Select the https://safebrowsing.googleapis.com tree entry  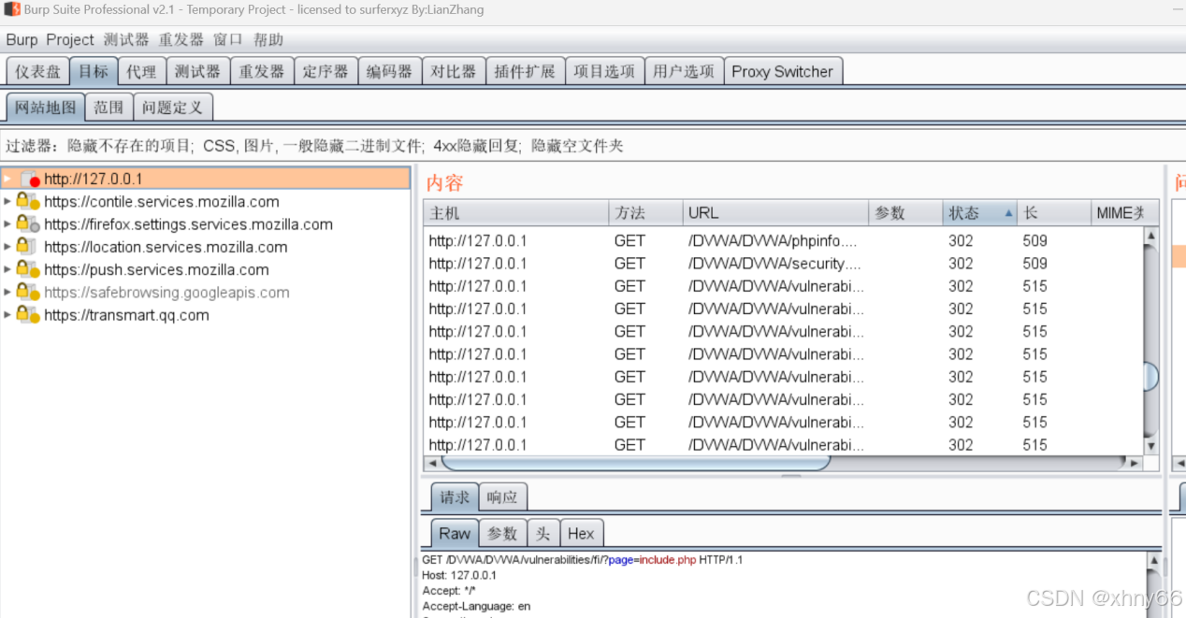pos(166,293)
